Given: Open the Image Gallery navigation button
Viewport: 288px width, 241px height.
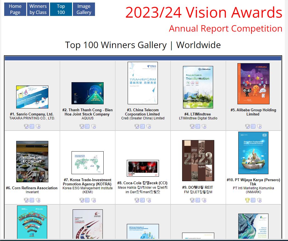Looking at the screenshot, I should tap(84, 9).
